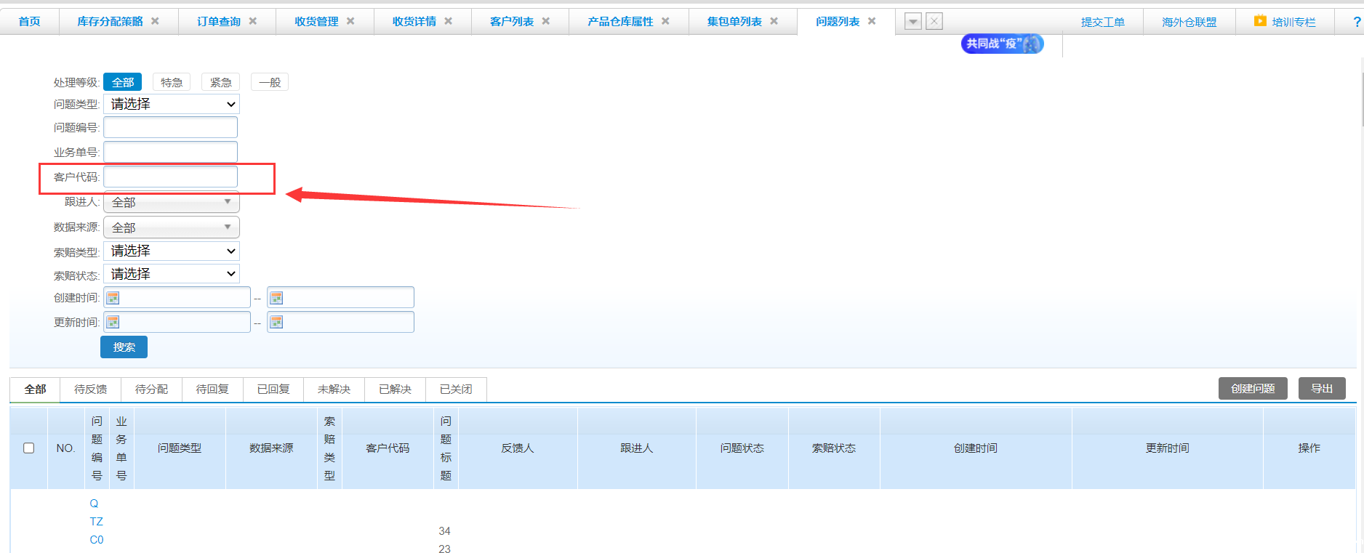Viewport: 1364px width, 553px height.
Task: Open the 培训专栏 video icon link
Action: [1259, 21]
